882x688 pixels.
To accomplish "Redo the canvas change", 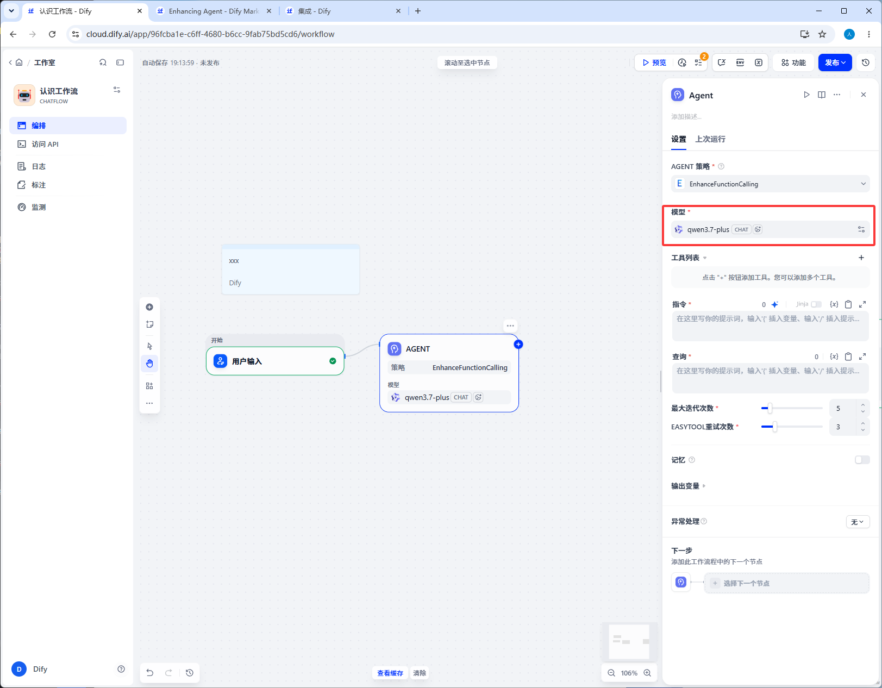I will (x=169, y=673).
